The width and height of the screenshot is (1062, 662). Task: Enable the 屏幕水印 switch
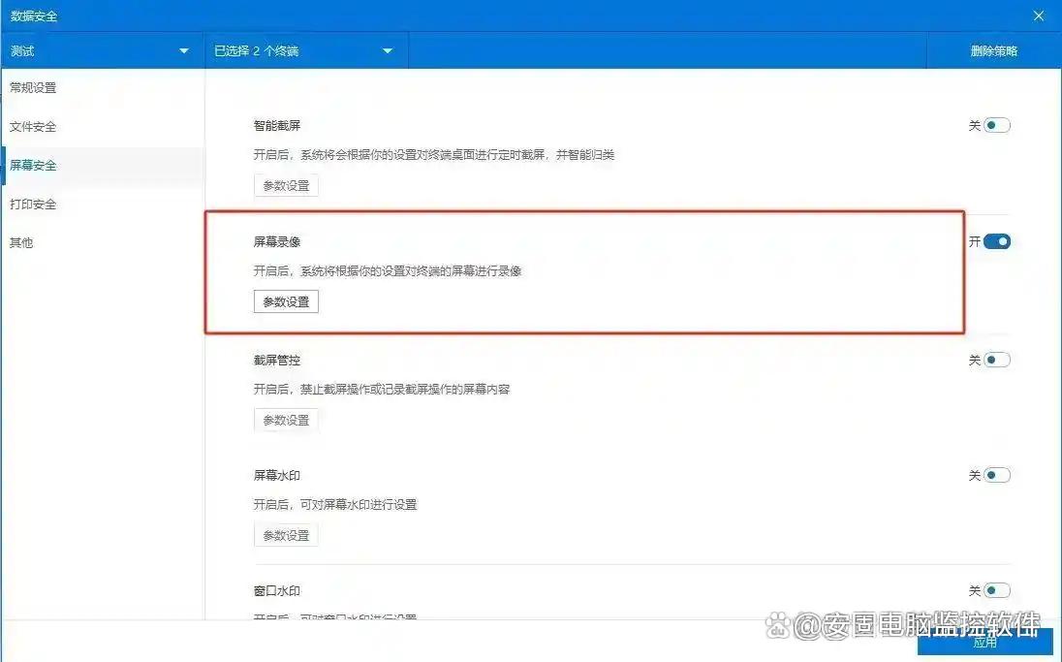point(997,475)
